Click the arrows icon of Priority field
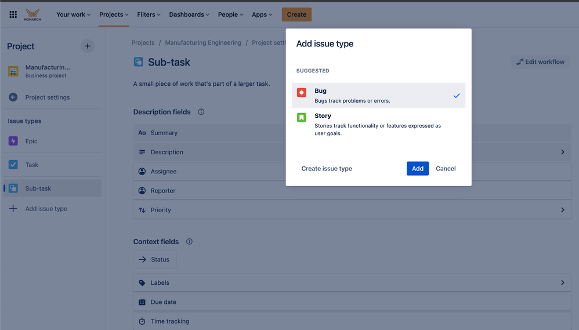This screenshot has height=330, width=579. click(x=142, y=210)
